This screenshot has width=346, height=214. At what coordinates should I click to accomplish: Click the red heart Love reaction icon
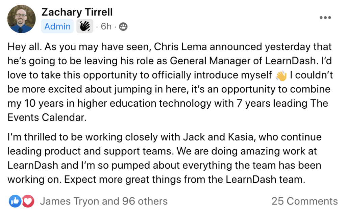click(28, 201)
